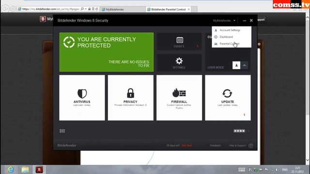The image size is (310, 174).
Task: Open the Privacy module tile
Action: point(130,98)
